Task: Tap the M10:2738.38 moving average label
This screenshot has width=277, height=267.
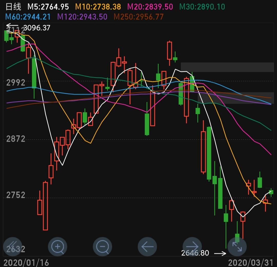Action: [98, 7]
